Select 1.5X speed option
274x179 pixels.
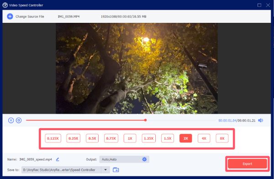(168, 138)
